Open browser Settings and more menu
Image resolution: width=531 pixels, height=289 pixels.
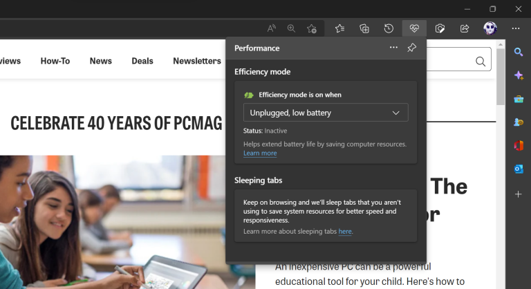pyautogui.click(x=516, y=28)
